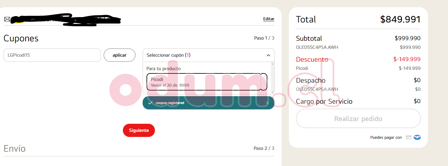This screenshot has width=448, height=166.
Task: Click the coupon list scrollbar down arrow
Action: [272, 92]
